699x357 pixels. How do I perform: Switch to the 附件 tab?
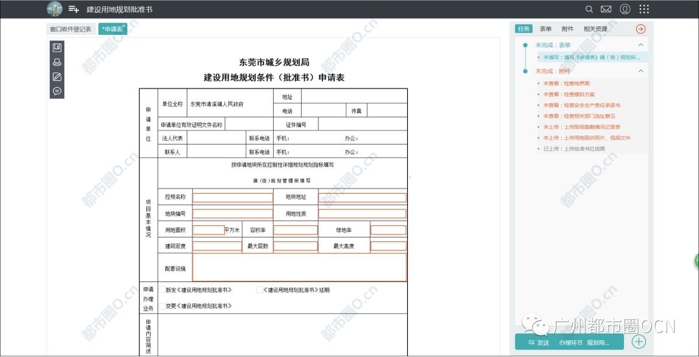(x=568, y=29)
